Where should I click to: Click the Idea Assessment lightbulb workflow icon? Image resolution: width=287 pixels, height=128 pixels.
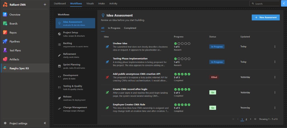click(x=59, y=23)
